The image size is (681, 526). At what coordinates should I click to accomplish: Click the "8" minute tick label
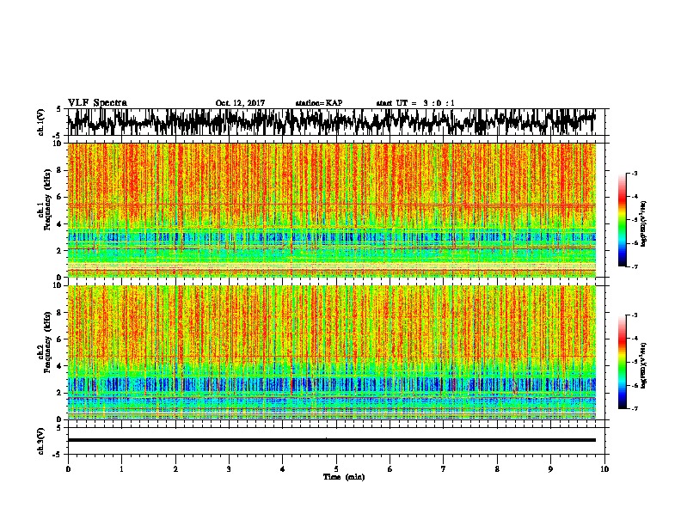pos(497,469)
